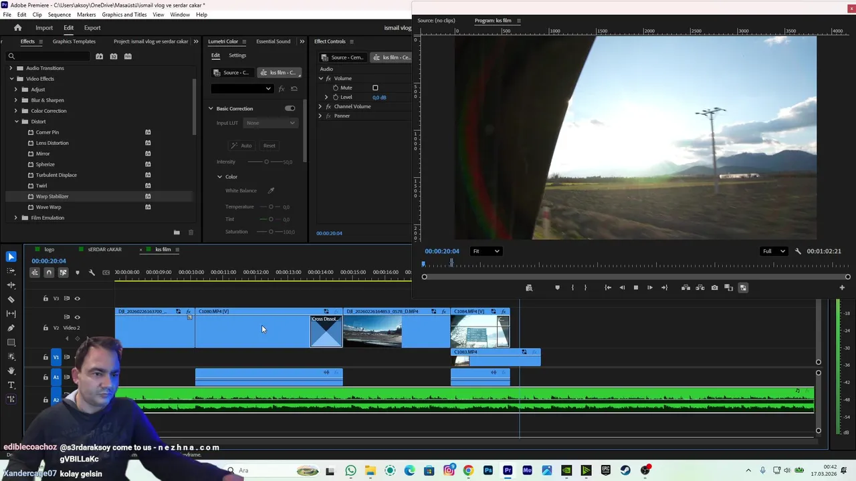
Task: Open the Full playback resolution dropdown
Action: click(x=774, y=251)
